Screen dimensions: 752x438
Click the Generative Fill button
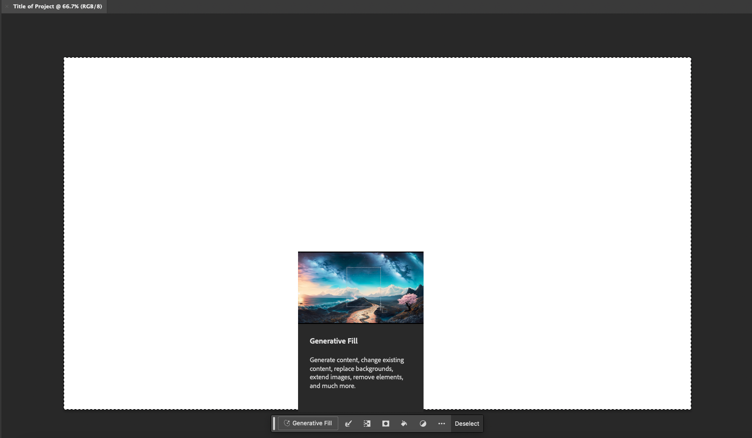[x=308, y=423]
